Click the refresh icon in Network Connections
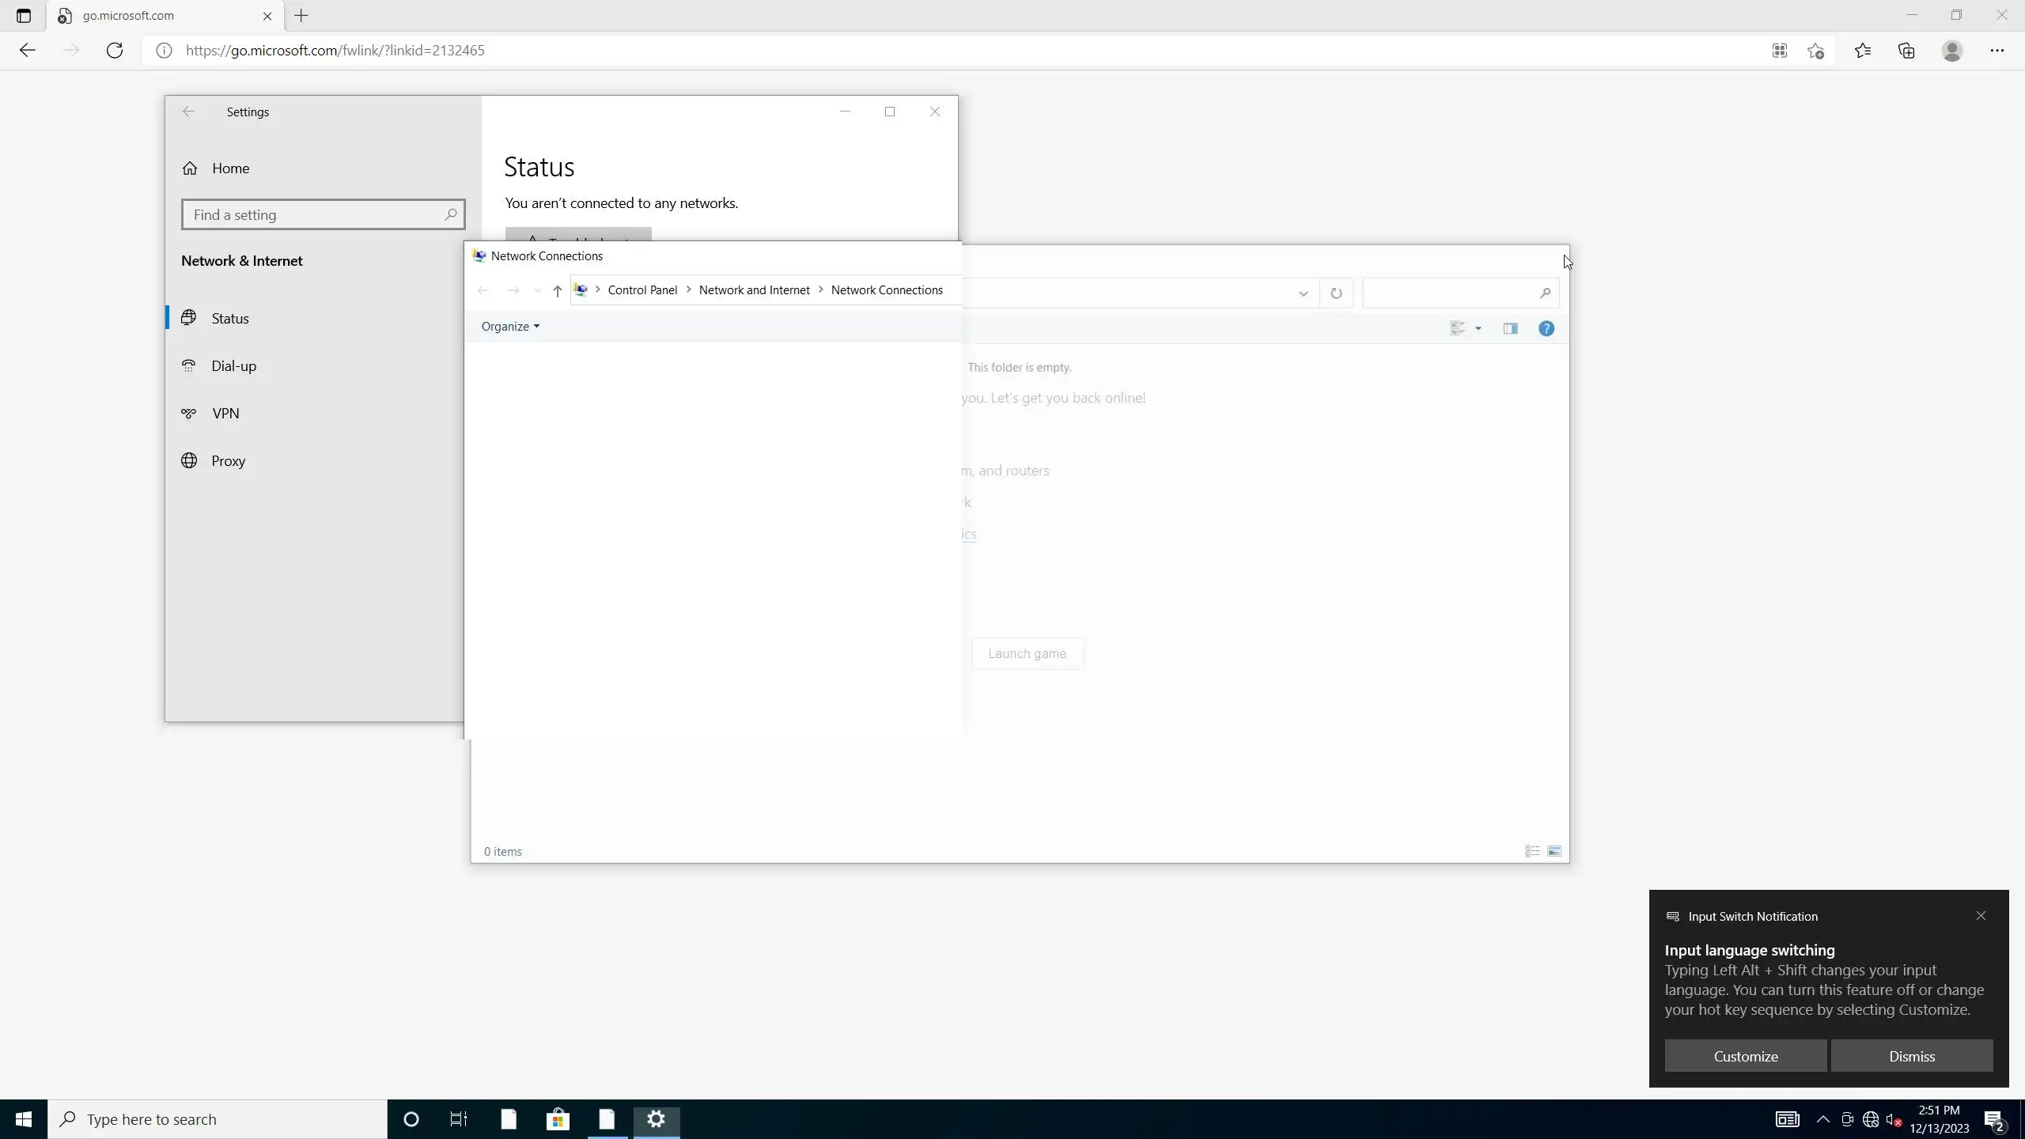 tap(1336, 293)
